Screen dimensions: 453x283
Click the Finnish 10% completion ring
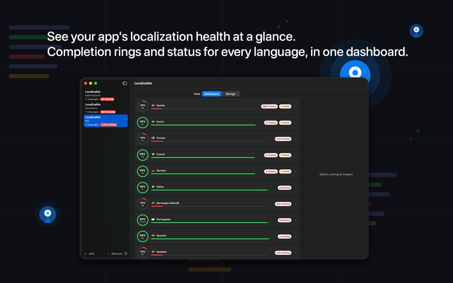[143, 139]
